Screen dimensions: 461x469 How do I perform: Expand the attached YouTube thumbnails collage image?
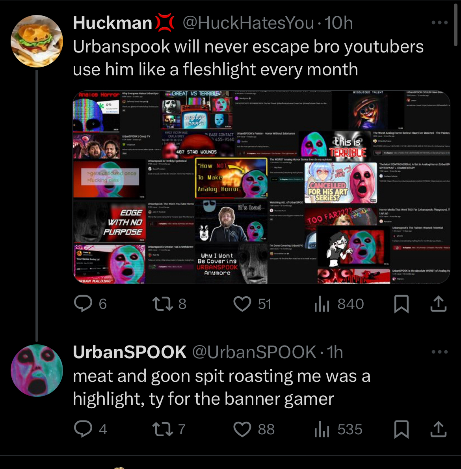pos(261,187)
